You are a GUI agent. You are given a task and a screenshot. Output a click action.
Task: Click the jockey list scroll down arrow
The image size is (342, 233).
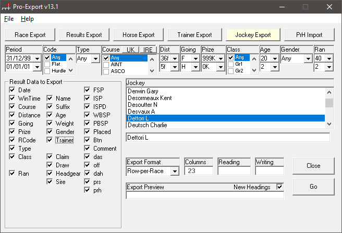tap(329, 124)
